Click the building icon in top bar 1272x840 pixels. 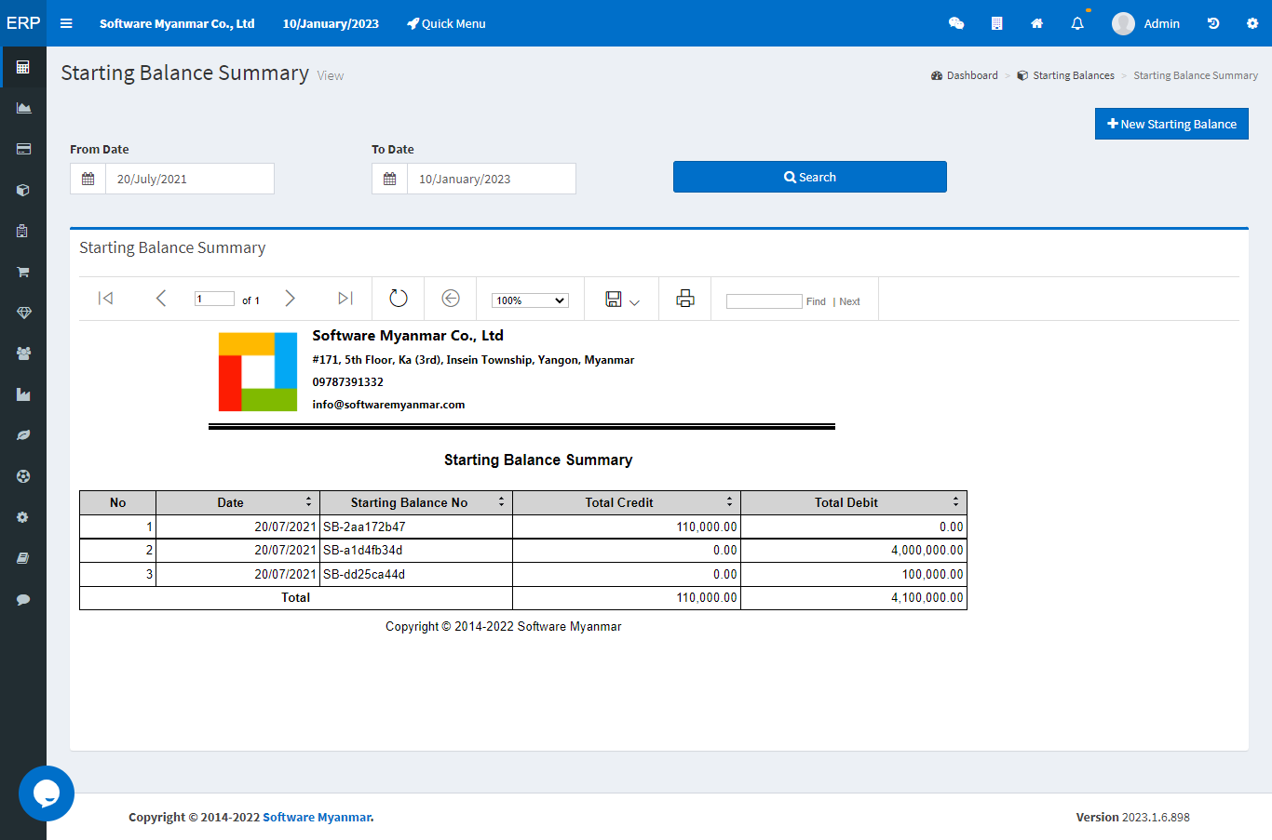pos(996,23)
